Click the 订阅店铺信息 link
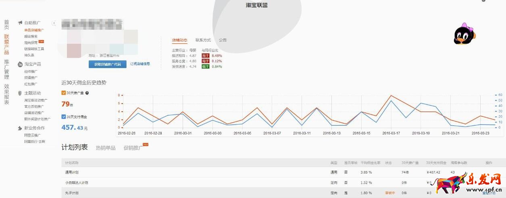 pos(140,64)
